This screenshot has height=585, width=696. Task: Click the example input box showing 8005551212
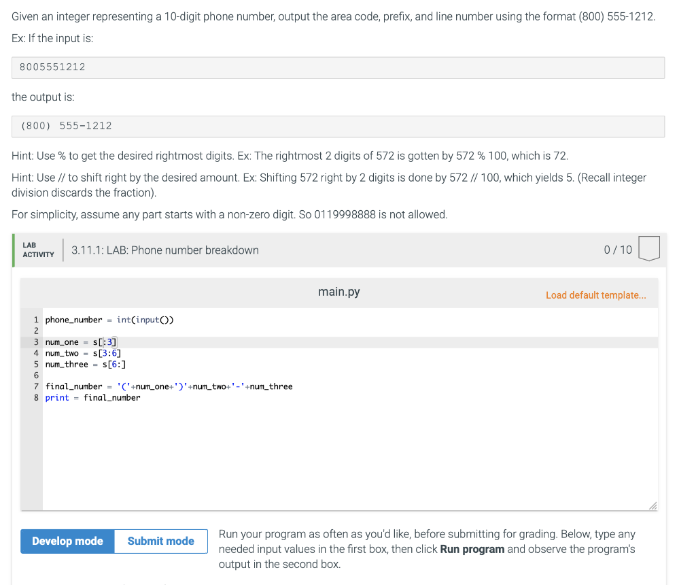pos(338,67)
